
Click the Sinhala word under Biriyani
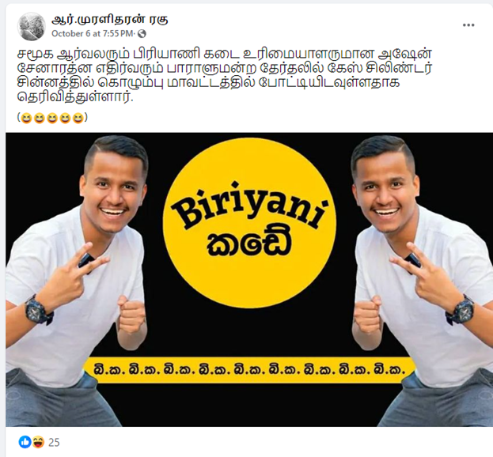coord(249,244)
